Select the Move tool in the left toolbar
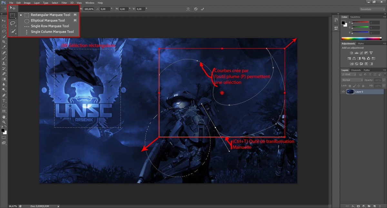This screenshot has width=387, height=208. 4,21
